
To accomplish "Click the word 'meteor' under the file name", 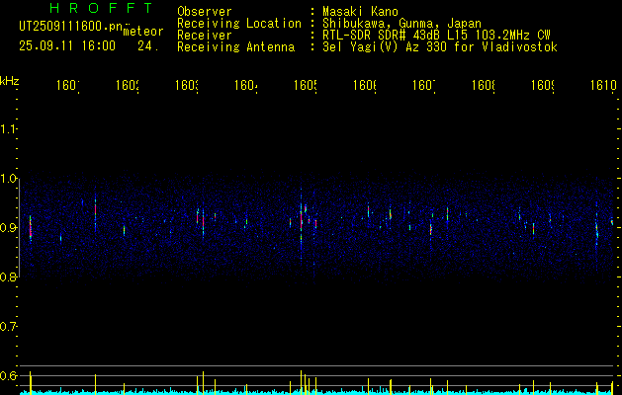I will click(143, 32).
